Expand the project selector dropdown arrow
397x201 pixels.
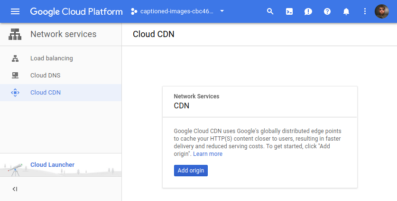click(222, 11)
